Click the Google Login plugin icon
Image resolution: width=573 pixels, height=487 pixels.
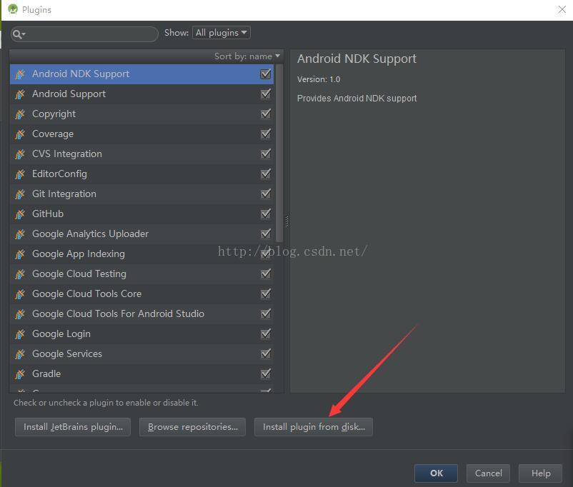20,334
